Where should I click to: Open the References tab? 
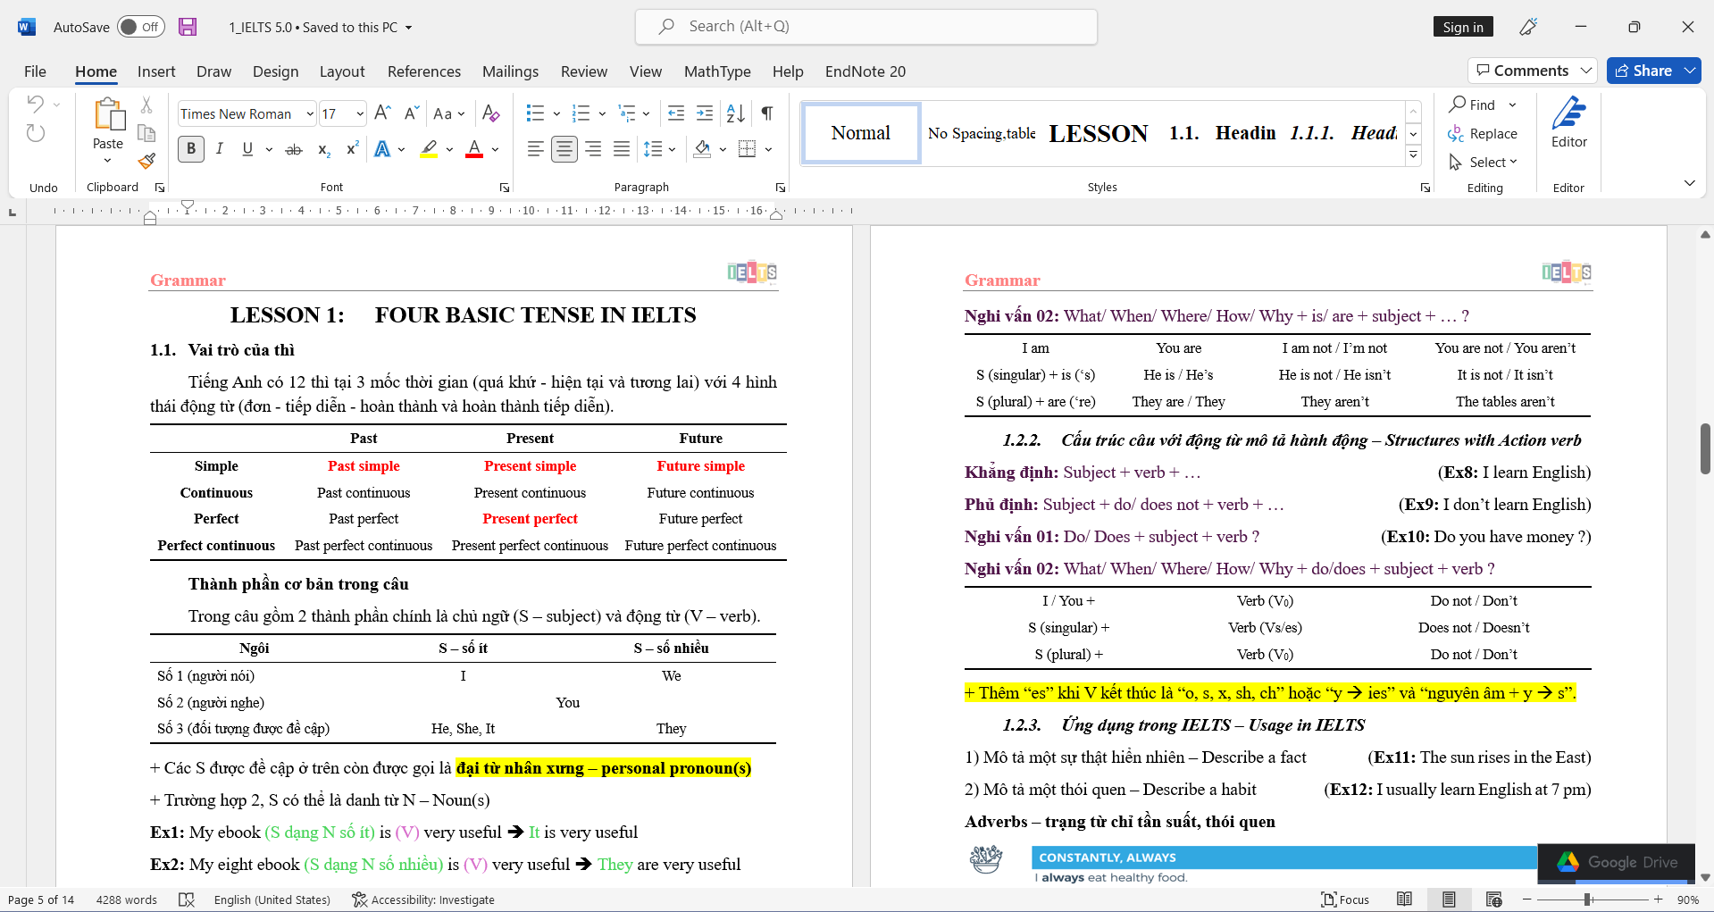click(423, 71)
